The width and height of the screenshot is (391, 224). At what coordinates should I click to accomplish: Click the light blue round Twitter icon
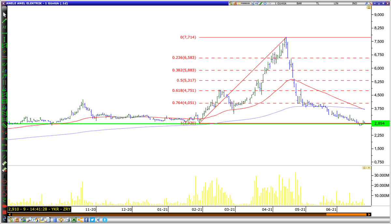tap(105, 220)
